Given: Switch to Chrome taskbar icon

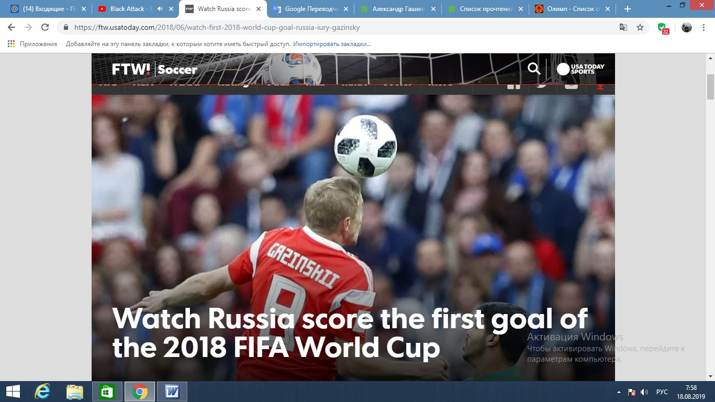Looking at the screenshot, I should click(139, 392).
